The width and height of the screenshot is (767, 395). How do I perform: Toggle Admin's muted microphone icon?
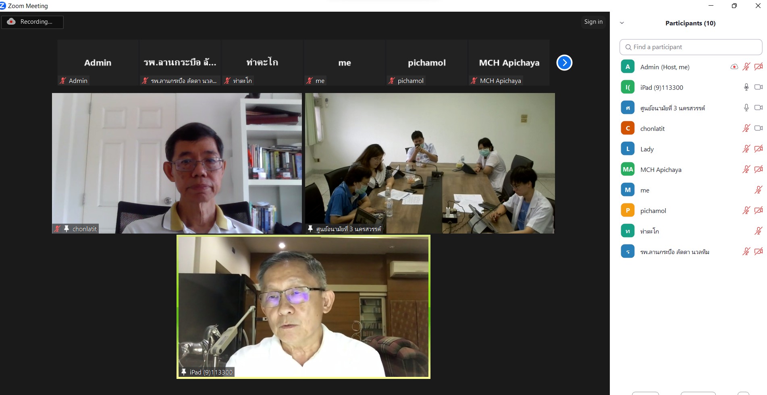tap(746, 67)
